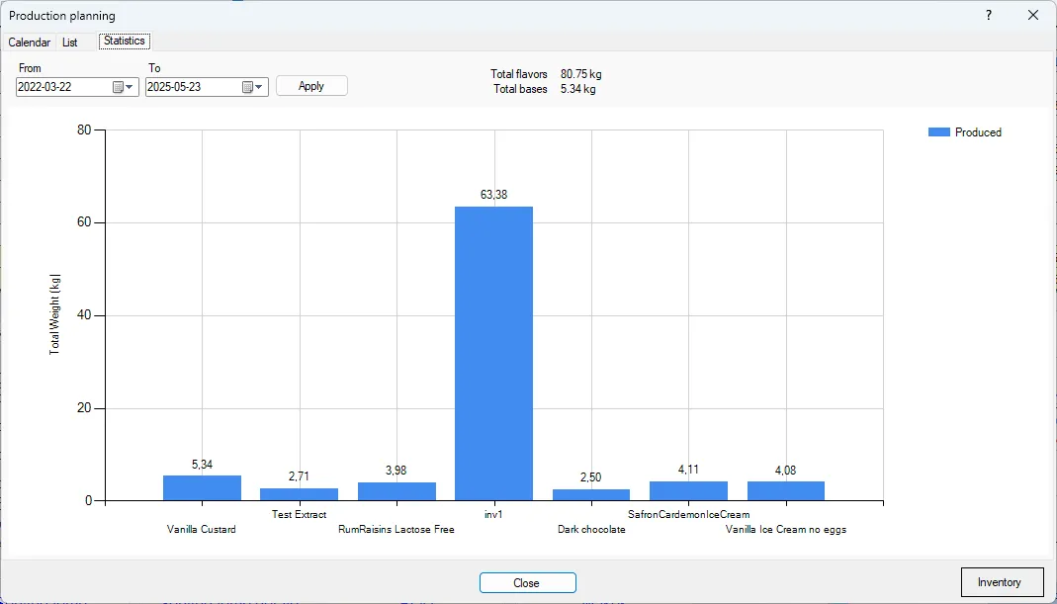
Task: Open calendar picker for To date
Action: tap(252, 87)
